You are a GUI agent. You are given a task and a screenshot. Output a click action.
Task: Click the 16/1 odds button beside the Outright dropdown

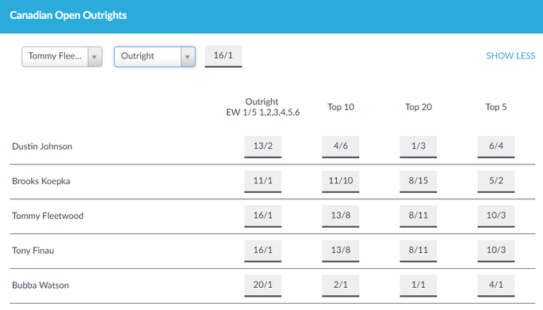224,56
